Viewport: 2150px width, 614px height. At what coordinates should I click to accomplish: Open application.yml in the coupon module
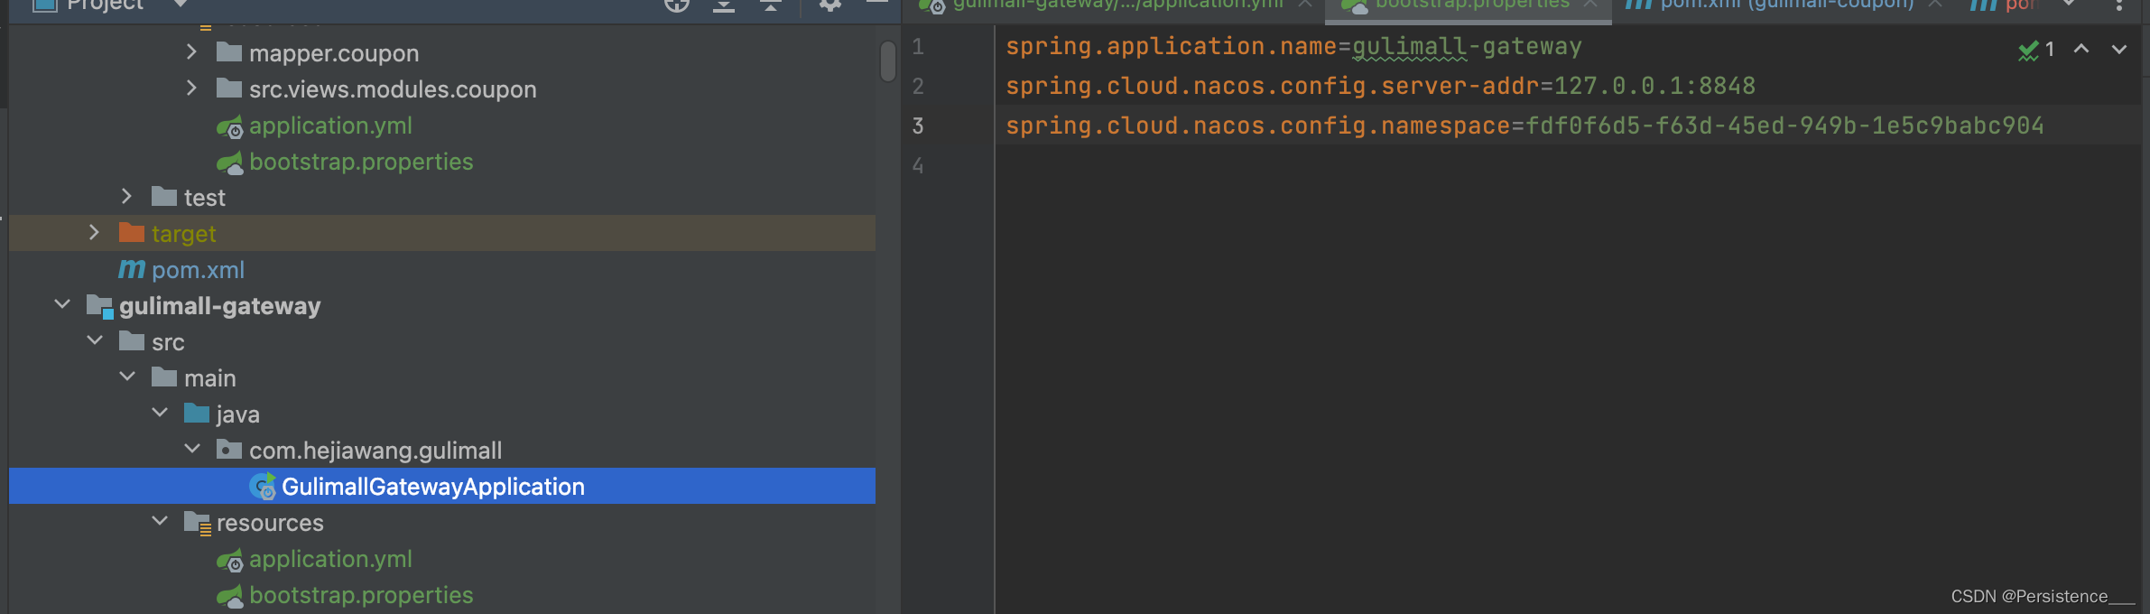coord(330,126)
